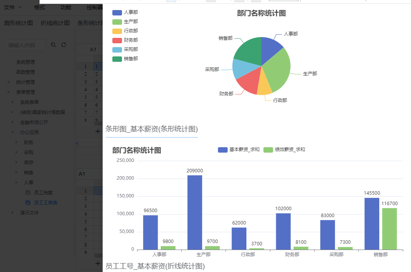Click the refresh icon beside search
The width and height of the screenshot is (411, 272).
[64, 45]
